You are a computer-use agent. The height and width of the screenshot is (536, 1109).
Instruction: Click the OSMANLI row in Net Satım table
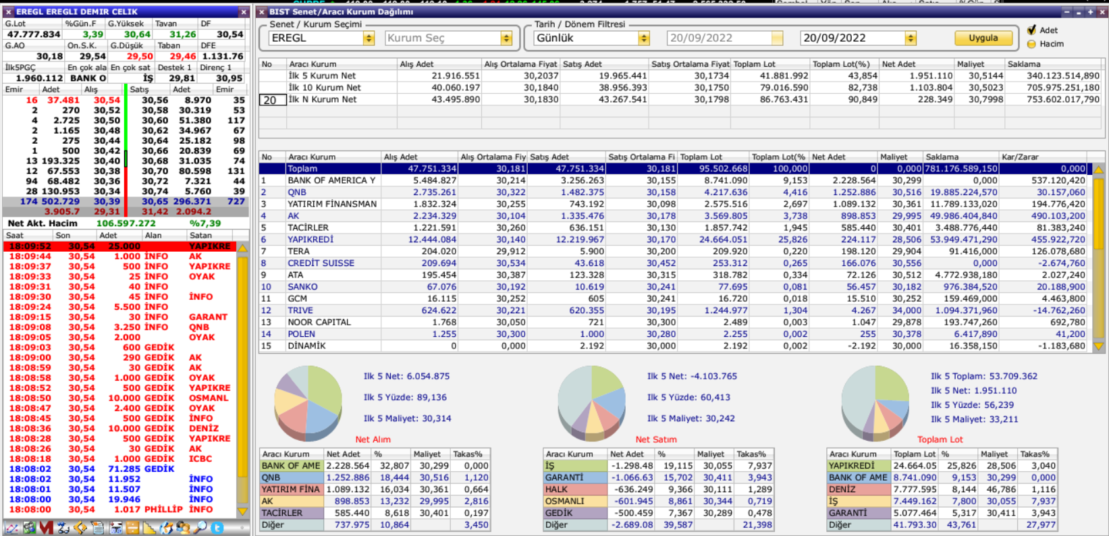coord(658,501)
